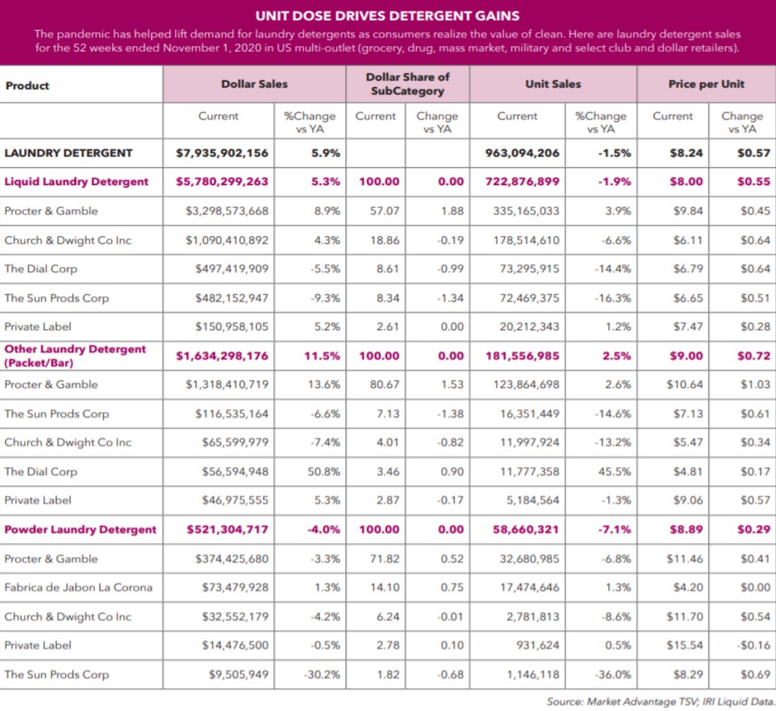Select the '45.5%' unit change cell
This screenshot has height=711, width=776.
pos(615,471)
